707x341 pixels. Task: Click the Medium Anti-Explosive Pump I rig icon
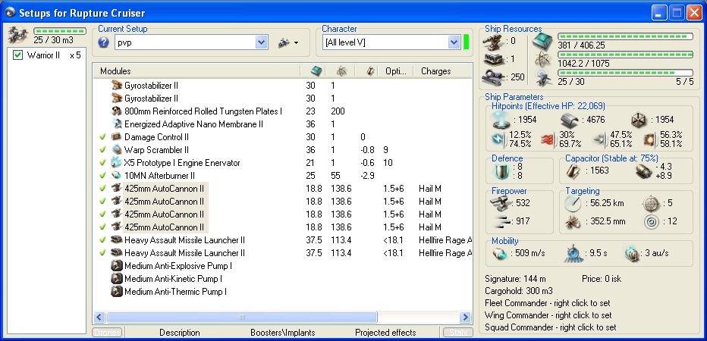coord(117,266)
